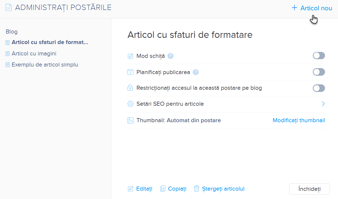Click the pencil icon beside Mod schiță
The height and width of the screenshot is (199, 338).
coord(130,56)
